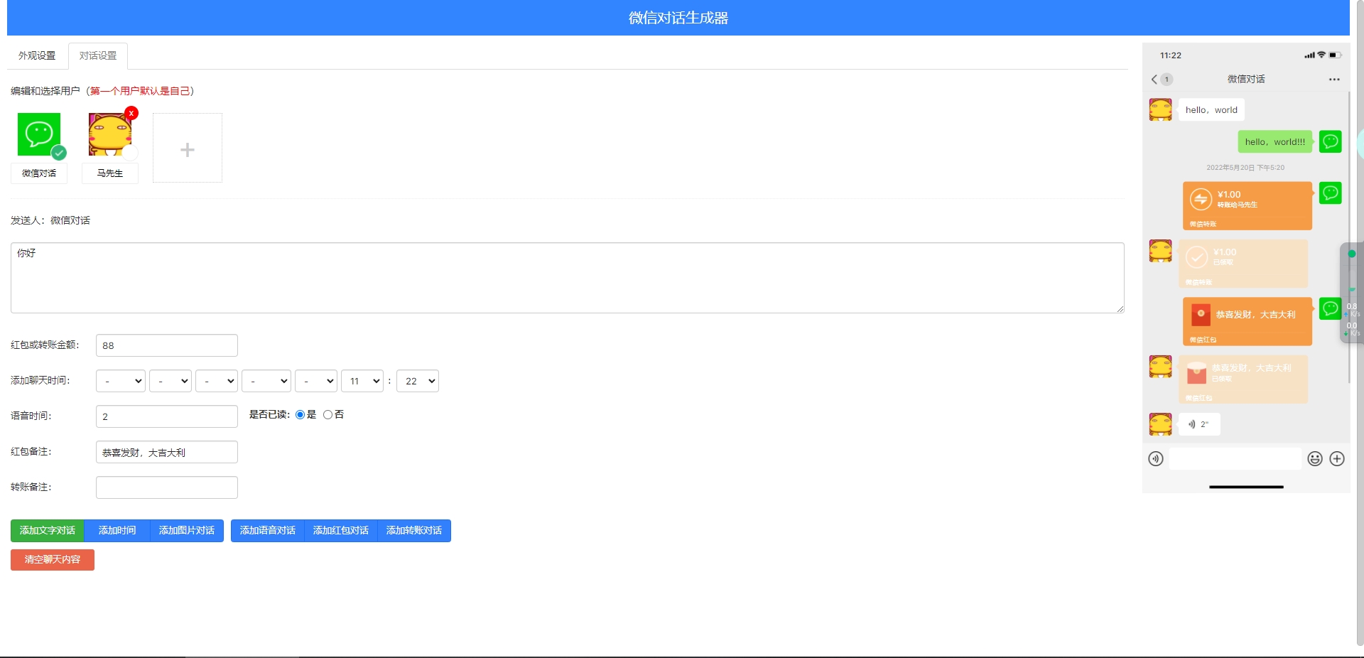Select the 微信对话 user avatar

coord(39,134)
